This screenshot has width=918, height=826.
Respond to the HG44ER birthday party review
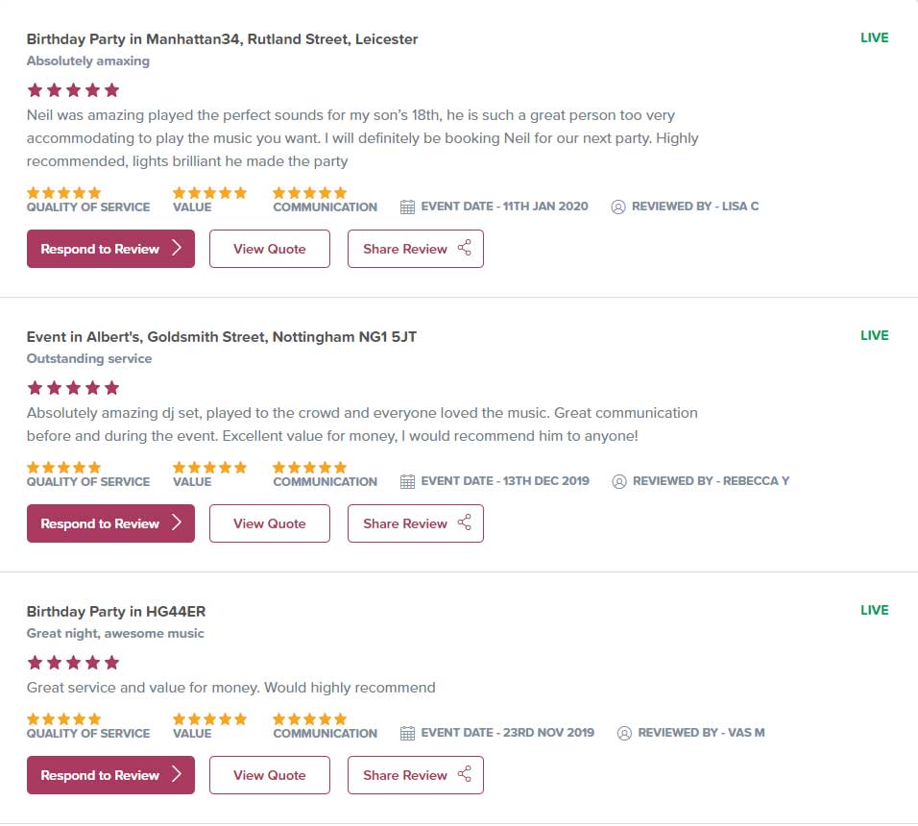[110, 775]
